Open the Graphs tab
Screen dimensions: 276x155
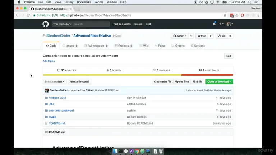(178, 46)
